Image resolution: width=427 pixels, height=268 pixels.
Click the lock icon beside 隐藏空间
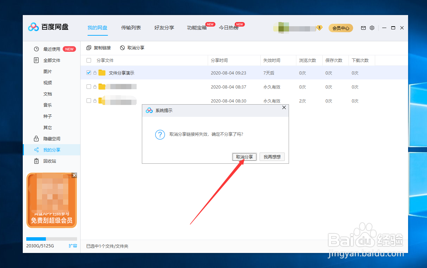36,139
